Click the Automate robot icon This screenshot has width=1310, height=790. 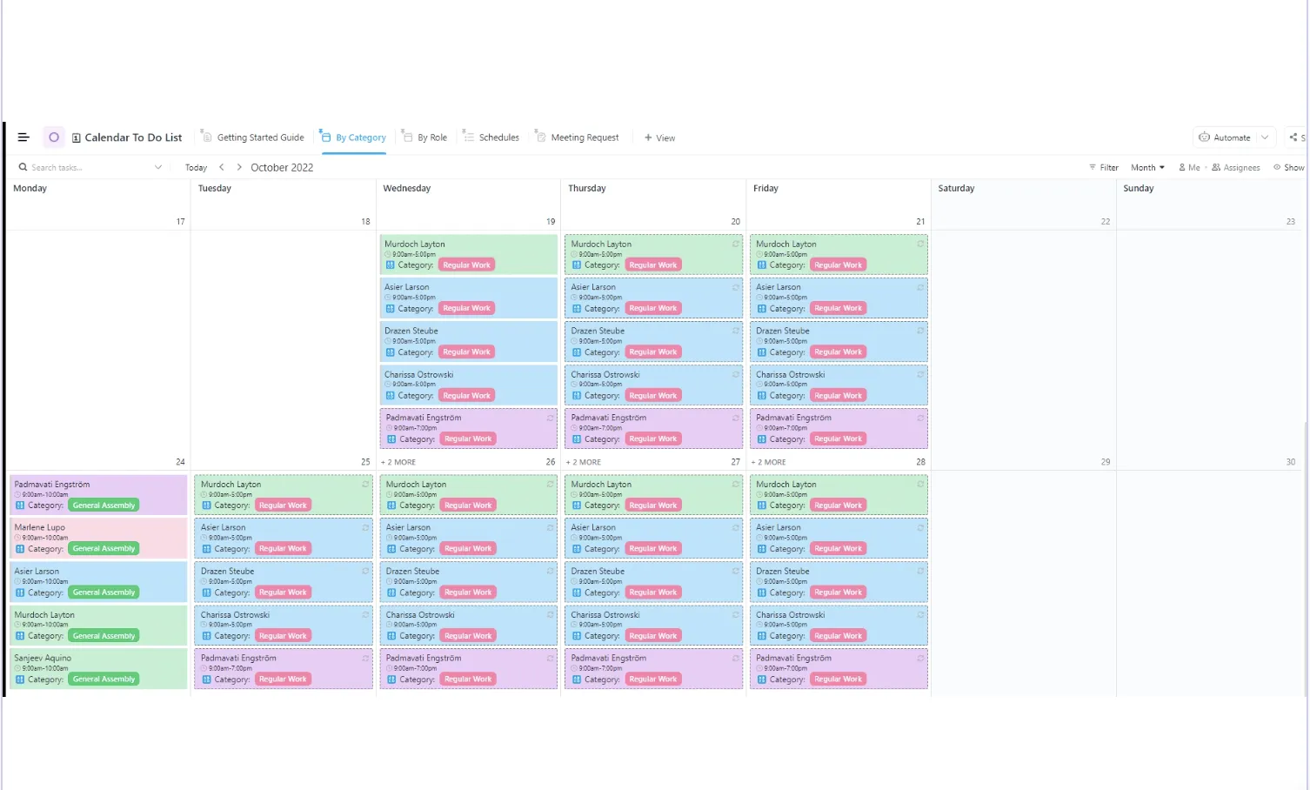coord(1204,137)
